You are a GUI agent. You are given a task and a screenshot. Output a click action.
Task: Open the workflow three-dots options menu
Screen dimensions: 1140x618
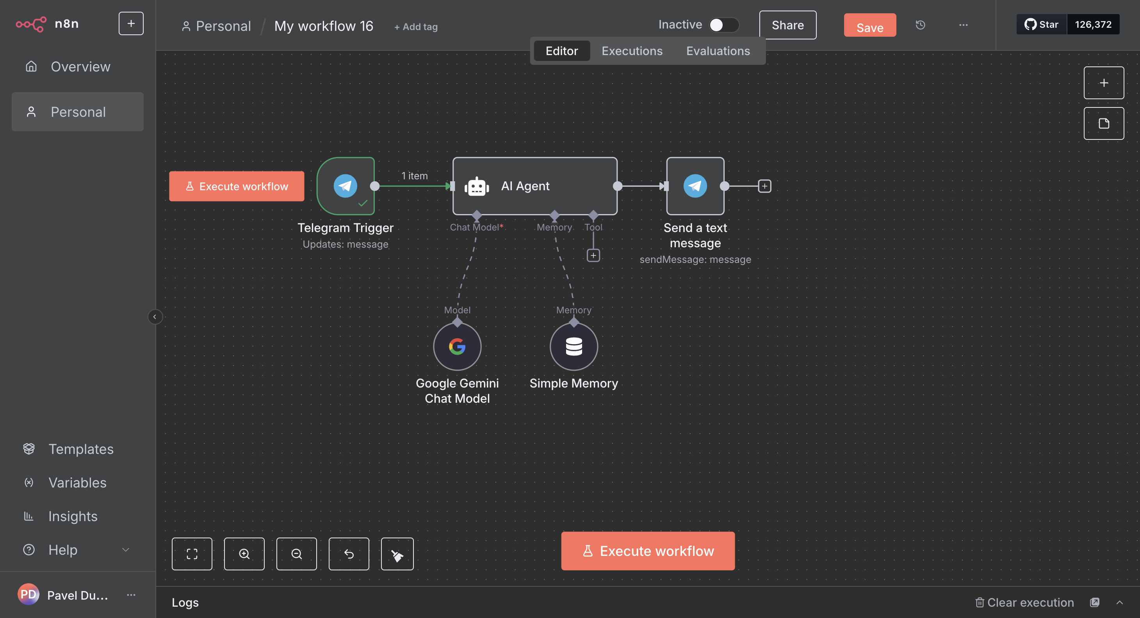tap(963, 25)
